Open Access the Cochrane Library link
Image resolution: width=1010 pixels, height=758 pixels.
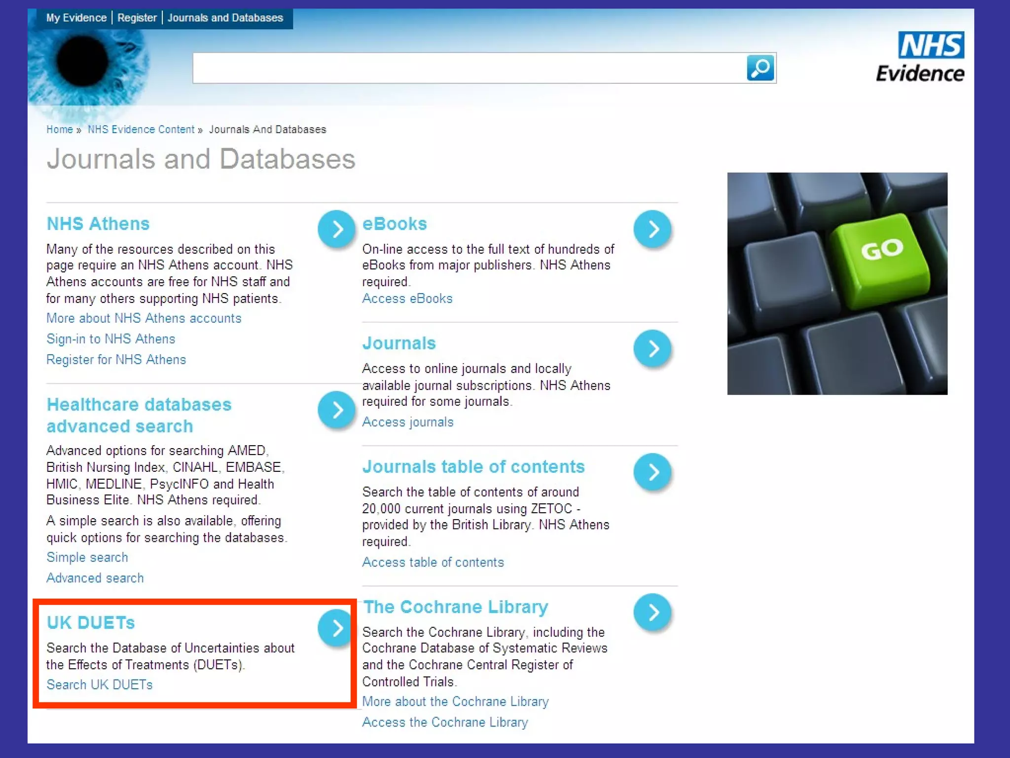[x=445, y=722]
